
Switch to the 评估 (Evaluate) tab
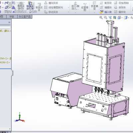[x=12, y=17]
